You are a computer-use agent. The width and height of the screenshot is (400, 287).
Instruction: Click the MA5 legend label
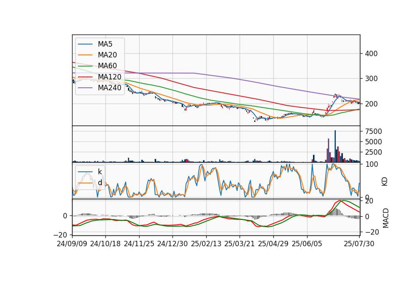pos(105,44)
